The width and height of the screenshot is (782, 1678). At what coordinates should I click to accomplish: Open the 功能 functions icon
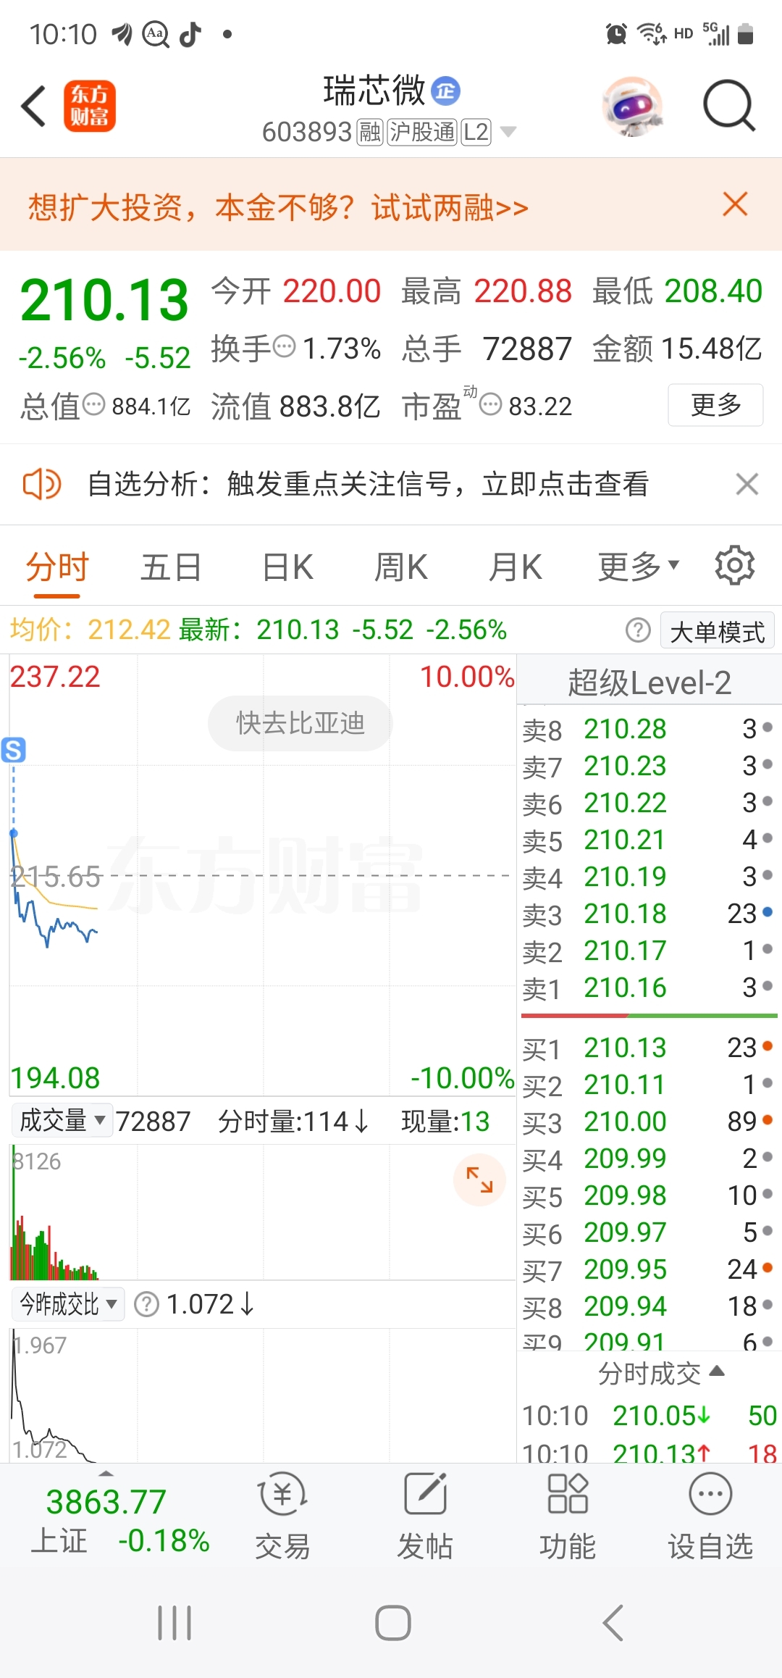[x=568, y=1516]
